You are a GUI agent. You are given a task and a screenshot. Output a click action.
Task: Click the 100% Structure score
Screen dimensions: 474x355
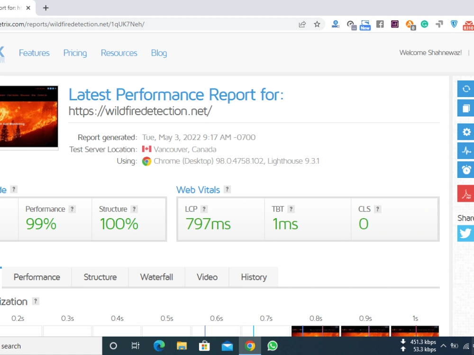(119, 224)
